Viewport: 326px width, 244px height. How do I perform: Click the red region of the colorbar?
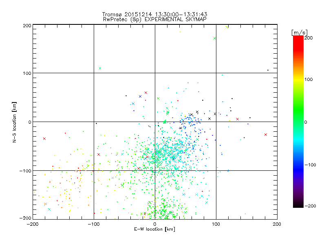coord(298,43)
